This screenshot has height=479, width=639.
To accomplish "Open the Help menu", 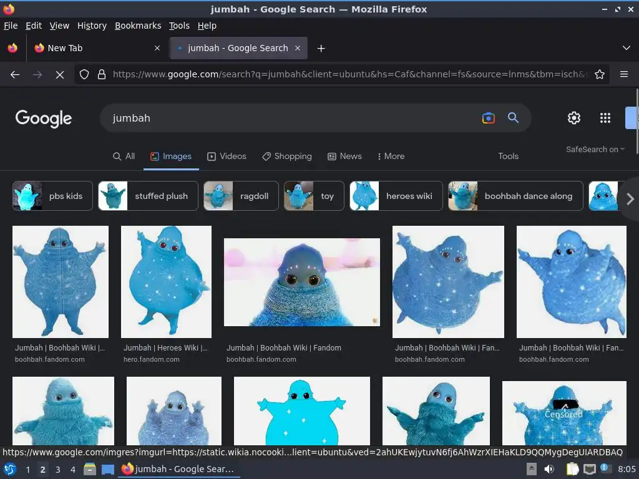I will coord(207,26).
